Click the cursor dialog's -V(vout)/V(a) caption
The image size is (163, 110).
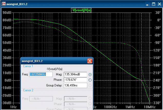coord(54,69)
